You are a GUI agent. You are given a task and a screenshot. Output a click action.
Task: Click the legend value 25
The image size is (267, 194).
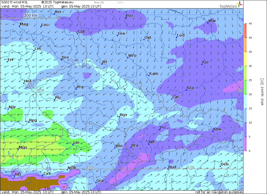click(x=250, y=80)
